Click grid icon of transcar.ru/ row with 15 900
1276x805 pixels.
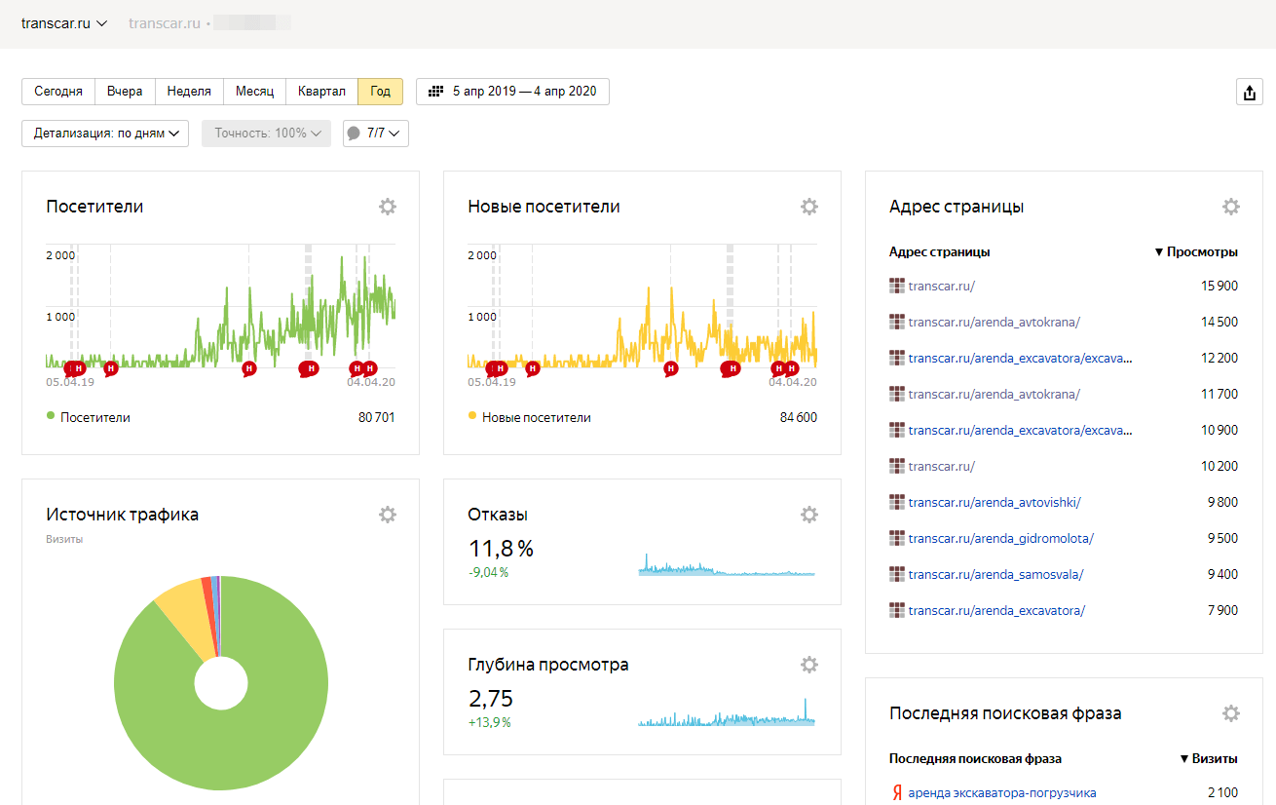click(x=897, y=287)
